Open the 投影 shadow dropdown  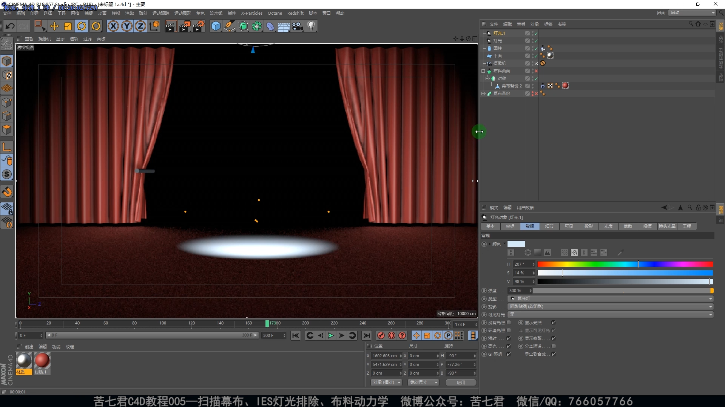tap(610, 306)
